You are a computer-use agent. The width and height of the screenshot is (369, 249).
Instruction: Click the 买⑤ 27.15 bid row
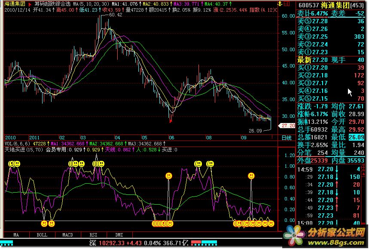tap(331, 98)
